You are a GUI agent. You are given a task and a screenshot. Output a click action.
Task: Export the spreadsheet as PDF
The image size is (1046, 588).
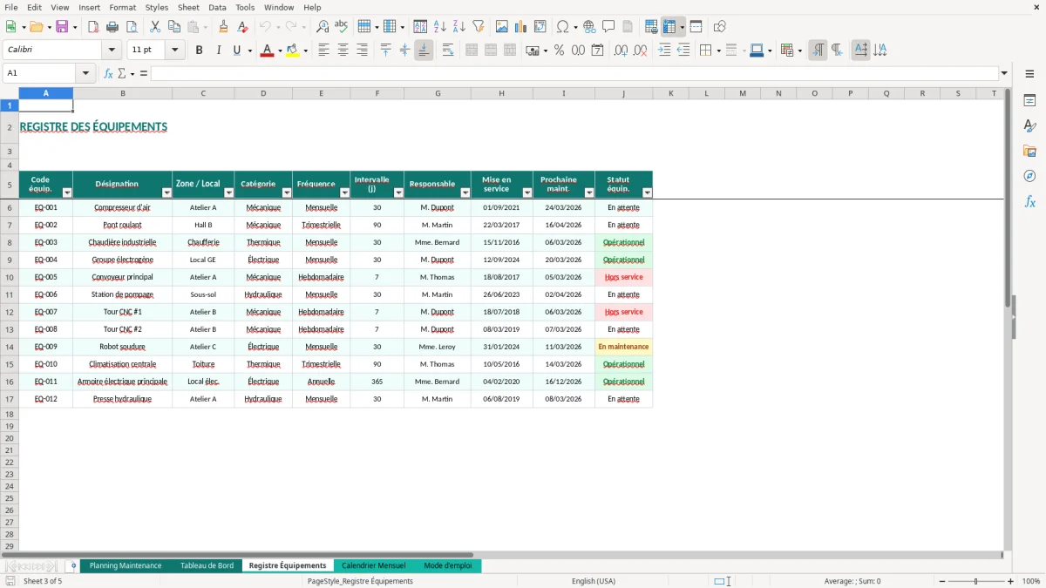click(93, 27)
